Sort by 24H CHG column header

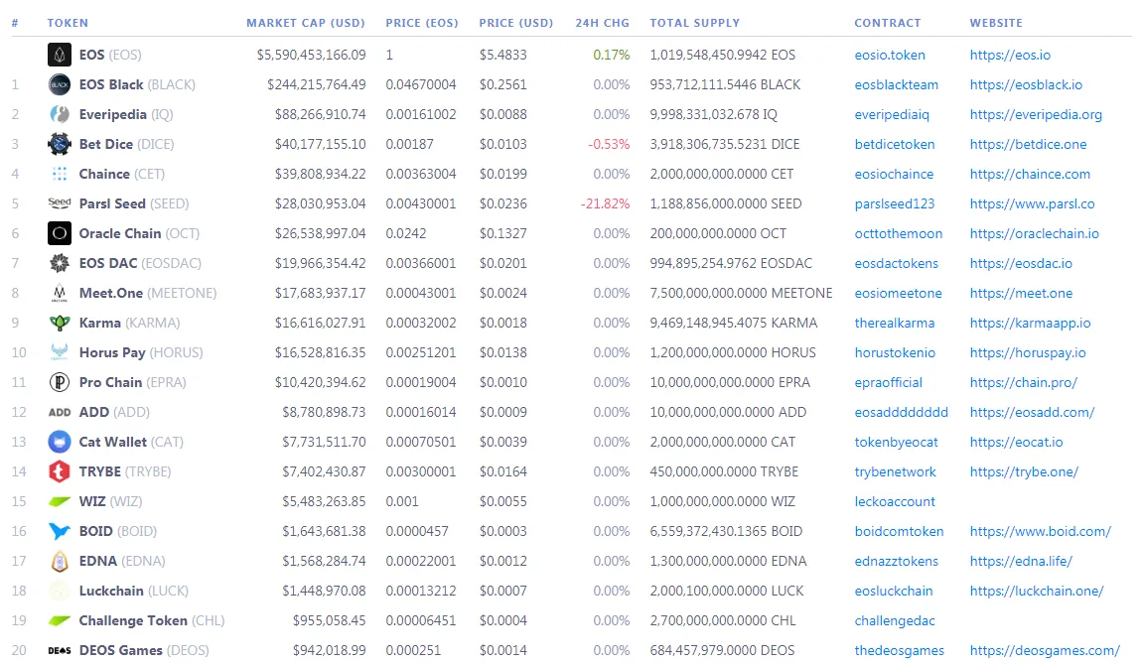[603, 23]
